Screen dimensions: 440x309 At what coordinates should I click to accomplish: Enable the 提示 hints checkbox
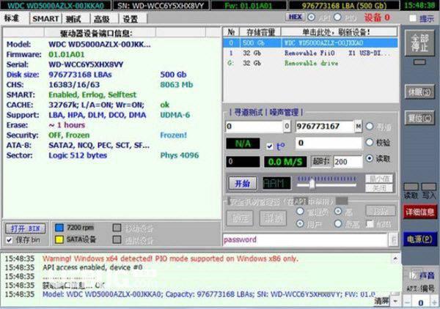pyautogui.click(x=412, y=18)
